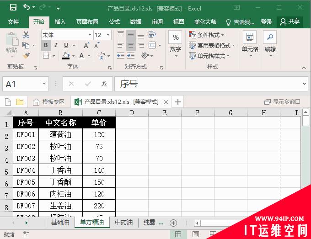311x239 pixels.
Task: Click Merge and Center icon
Action: click(152, 45)
